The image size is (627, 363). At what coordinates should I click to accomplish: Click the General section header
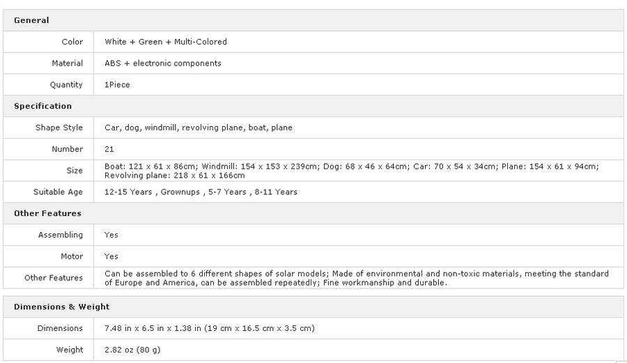(31, 20)
